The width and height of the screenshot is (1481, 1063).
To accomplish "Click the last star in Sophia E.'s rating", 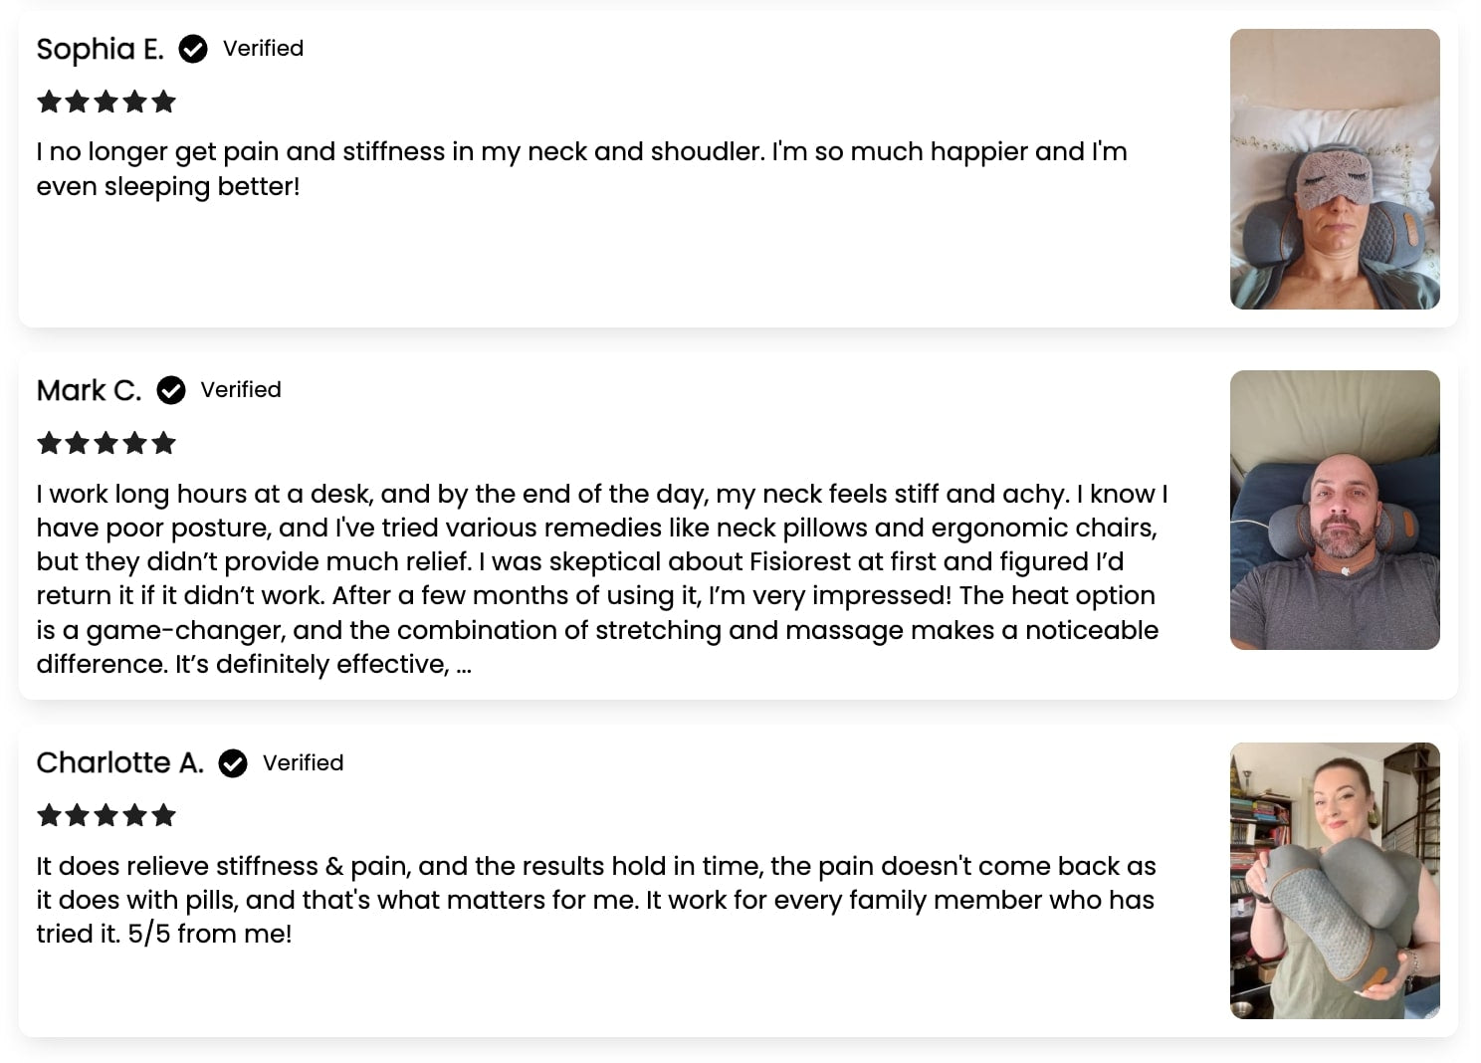I will point(164,102).
